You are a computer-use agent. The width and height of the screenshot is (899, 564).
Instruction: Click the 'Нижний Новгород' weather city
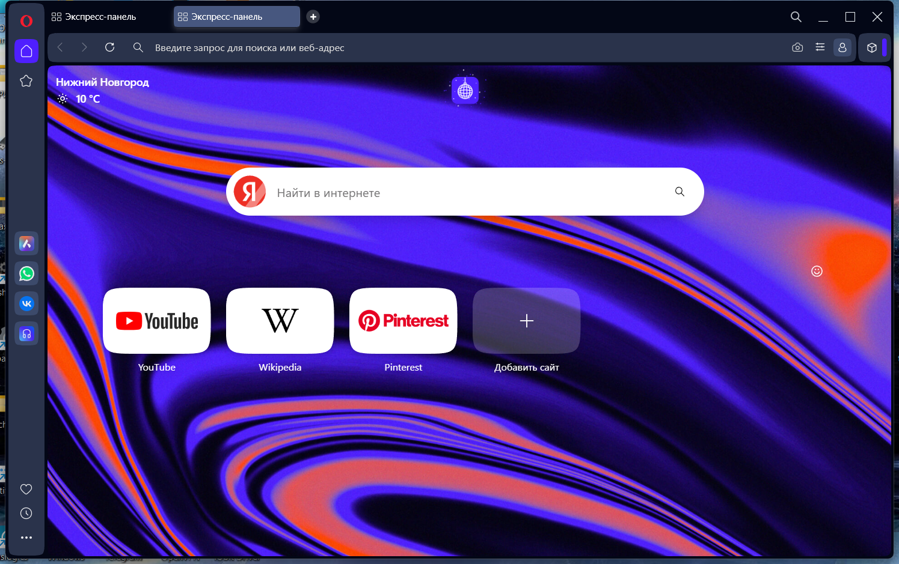tap(102, 82)
